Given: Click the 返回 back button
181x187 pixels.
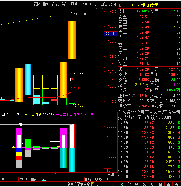Looking at the screenshot, I should point(112,4).
